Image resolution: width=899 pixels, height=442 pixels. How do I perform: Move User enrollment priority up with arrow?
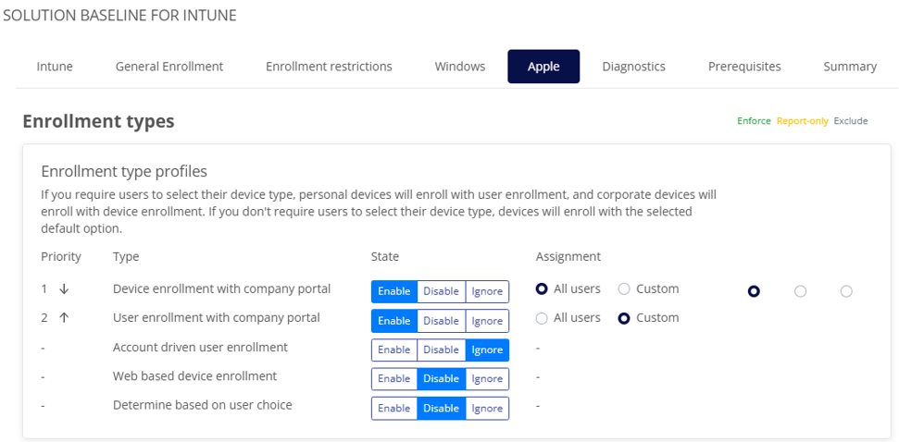coord(64,318)
